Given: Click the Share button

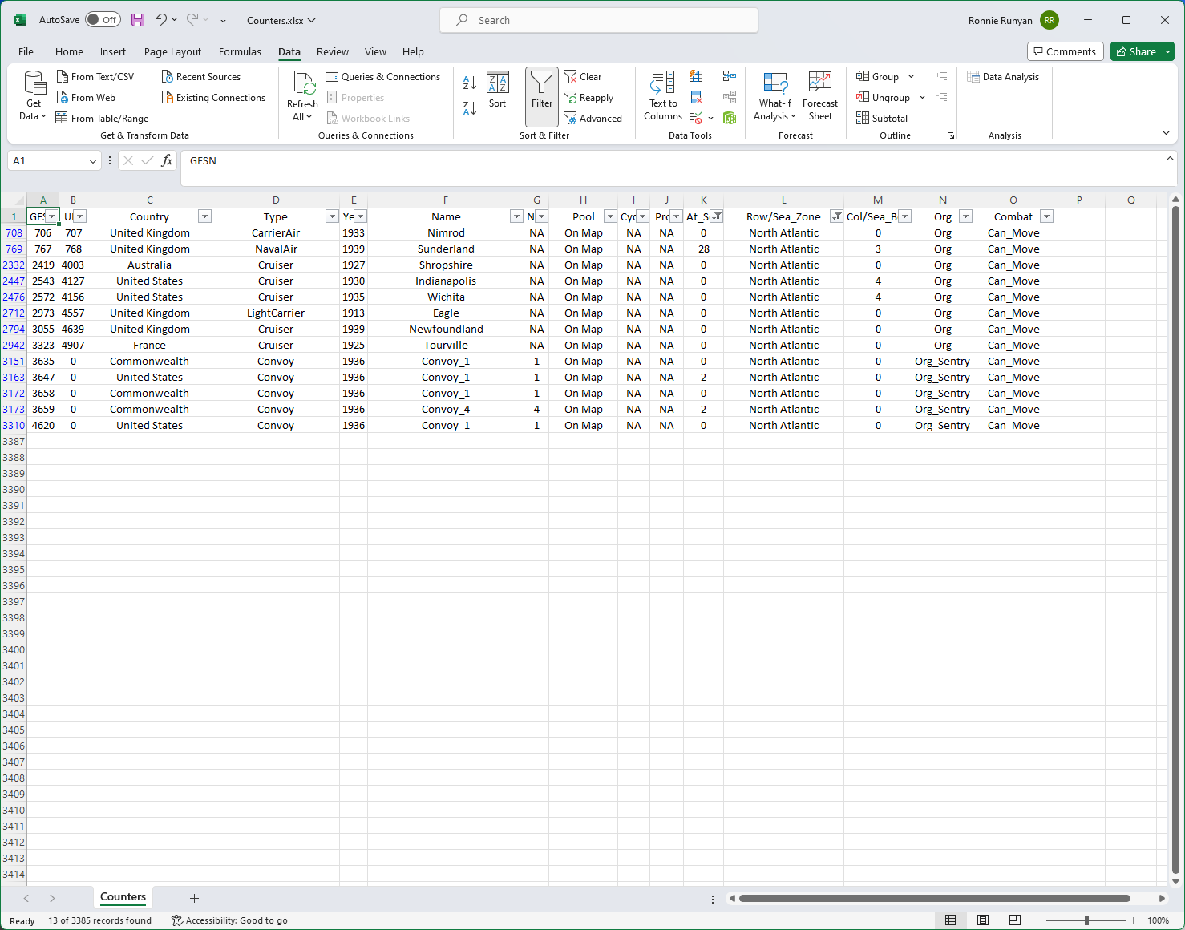Looking at the screenshot, I should [x=1142, y=51].
